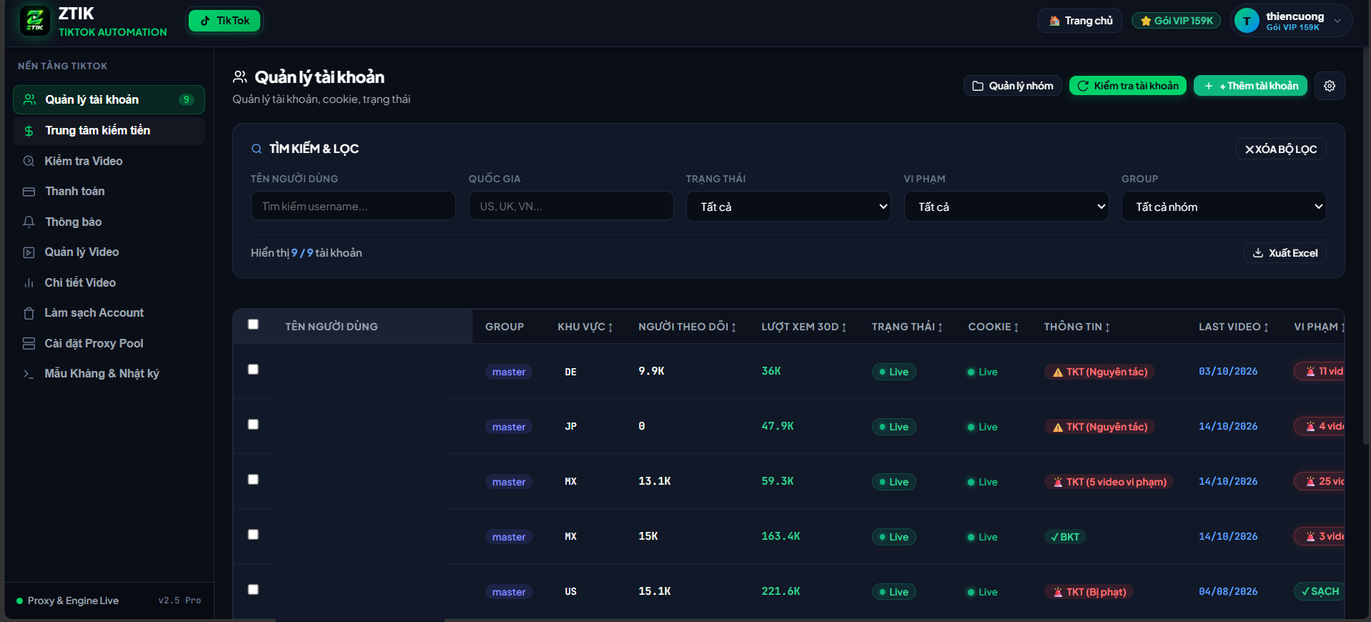Click the Kiểm tra Video magnifier icon
This screenshot has width=1371, height=622.
click(x=29, y=161)
